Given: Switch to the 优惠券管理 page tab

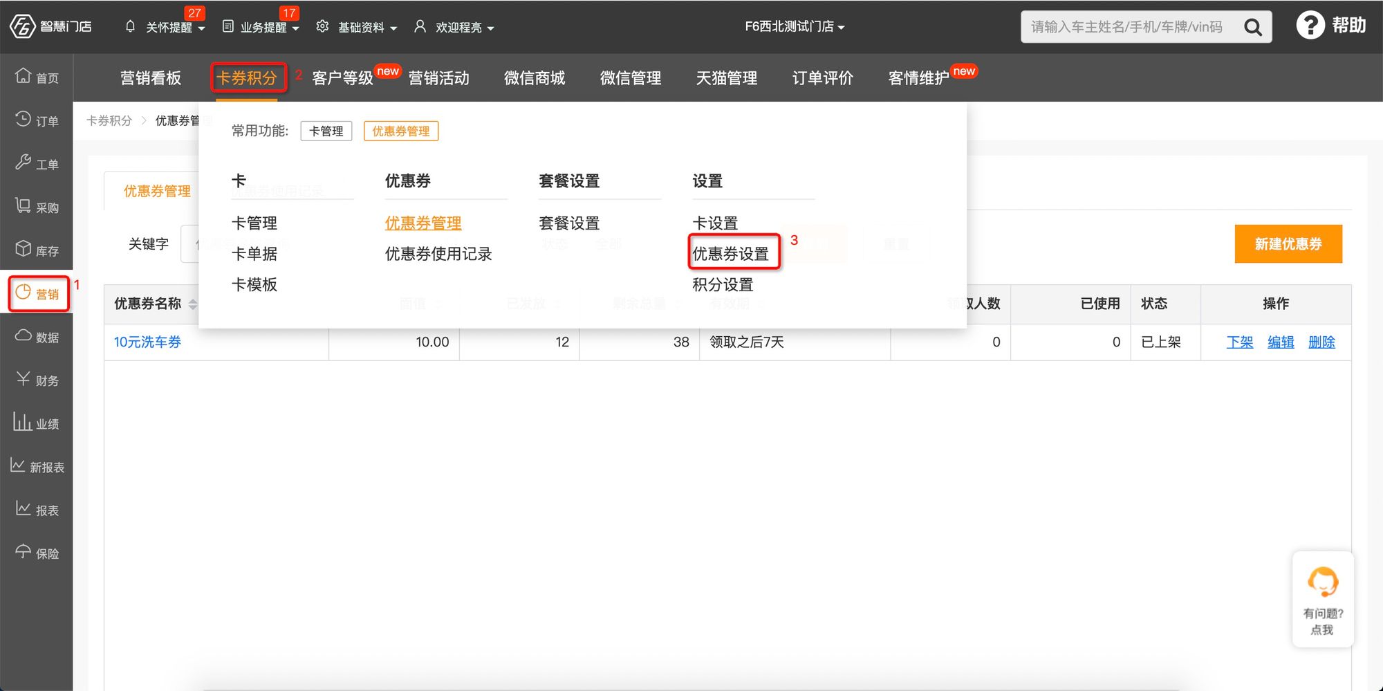Looking at the screenshot, I should (157, 191).
